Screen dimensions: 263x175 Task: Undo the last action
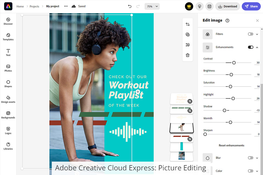130,6
